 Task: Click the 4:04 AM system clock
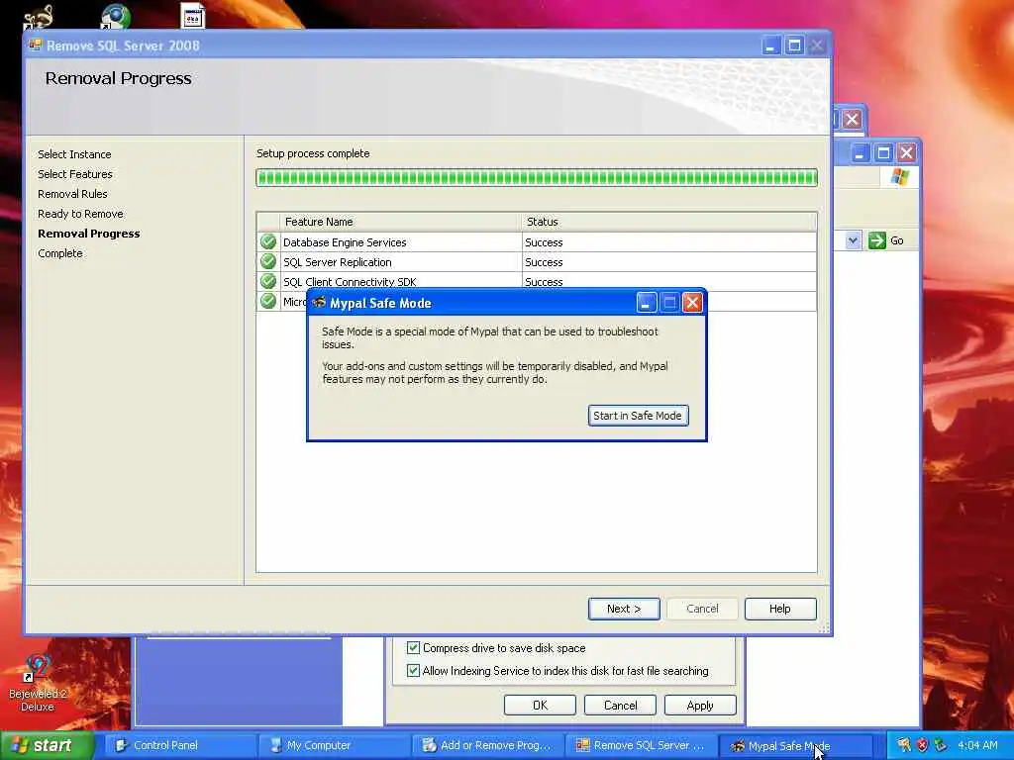pos(977,745)
